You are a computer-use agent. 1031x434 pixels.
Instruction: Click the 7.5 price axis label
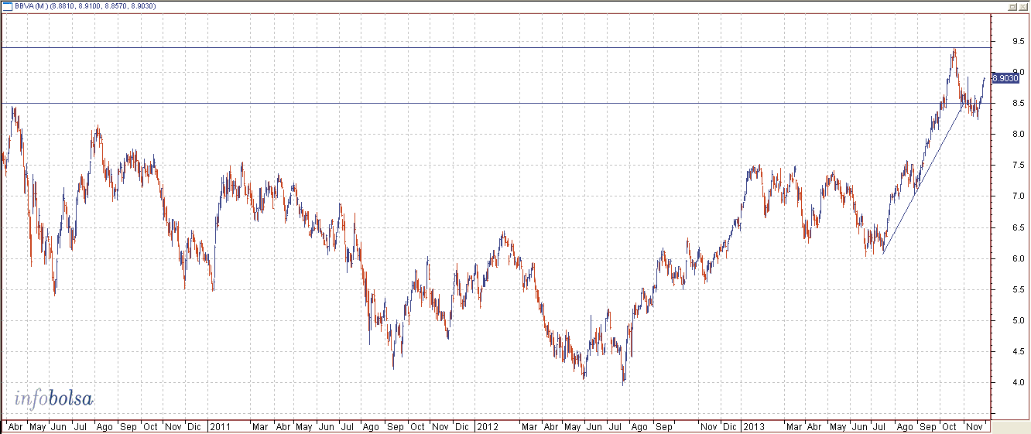1018,166
